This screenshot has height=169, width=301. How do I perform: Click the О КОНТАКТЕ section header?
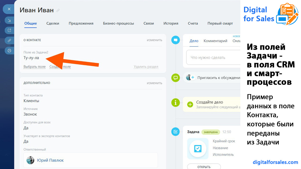[x=32, y=40]
